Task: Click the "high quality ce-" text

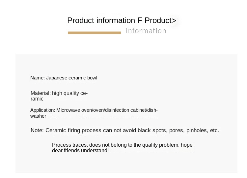Action: tap(70, 93)
